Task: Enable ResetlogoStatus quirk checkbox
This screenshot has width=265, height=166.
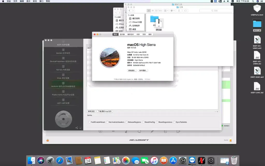Action: coord(157,122)
